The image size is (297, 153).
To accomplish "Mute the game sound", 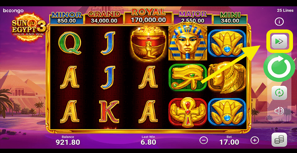I will tap(279, 111).
